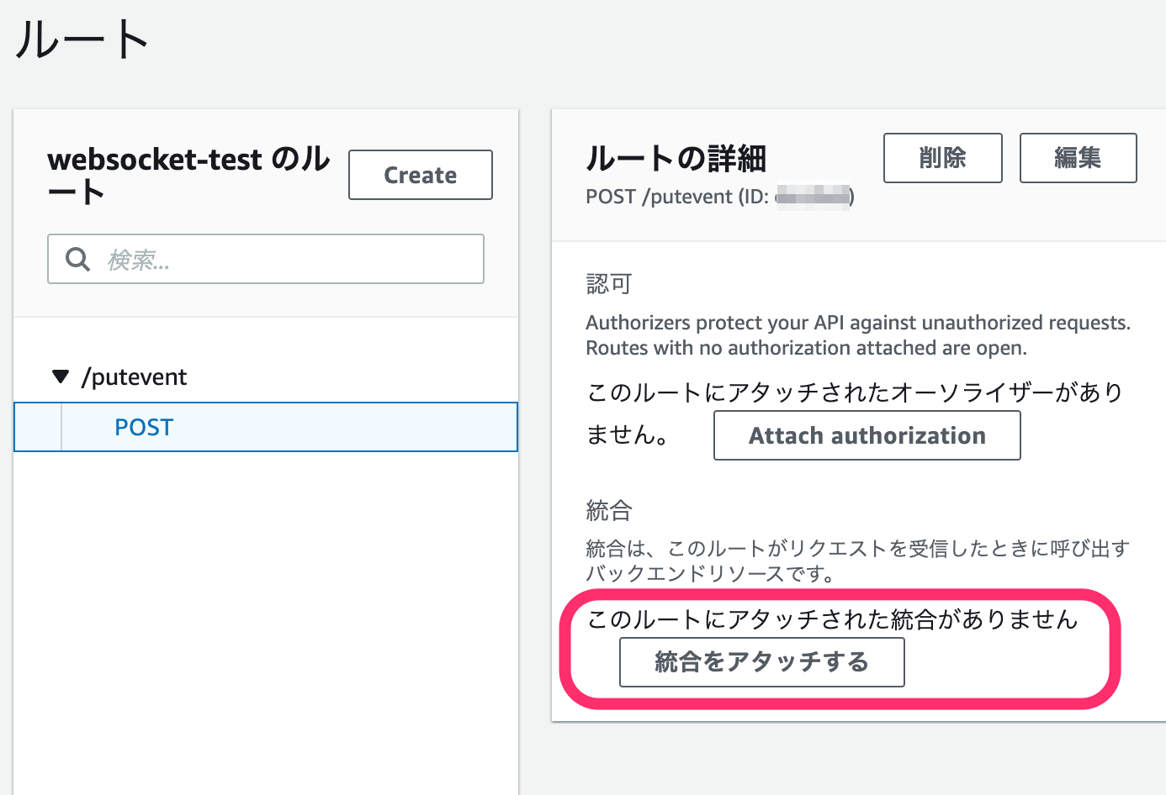1166x795 pixels.
Task: Click the magnifying glass search icon
Action: tap(77, 259)
